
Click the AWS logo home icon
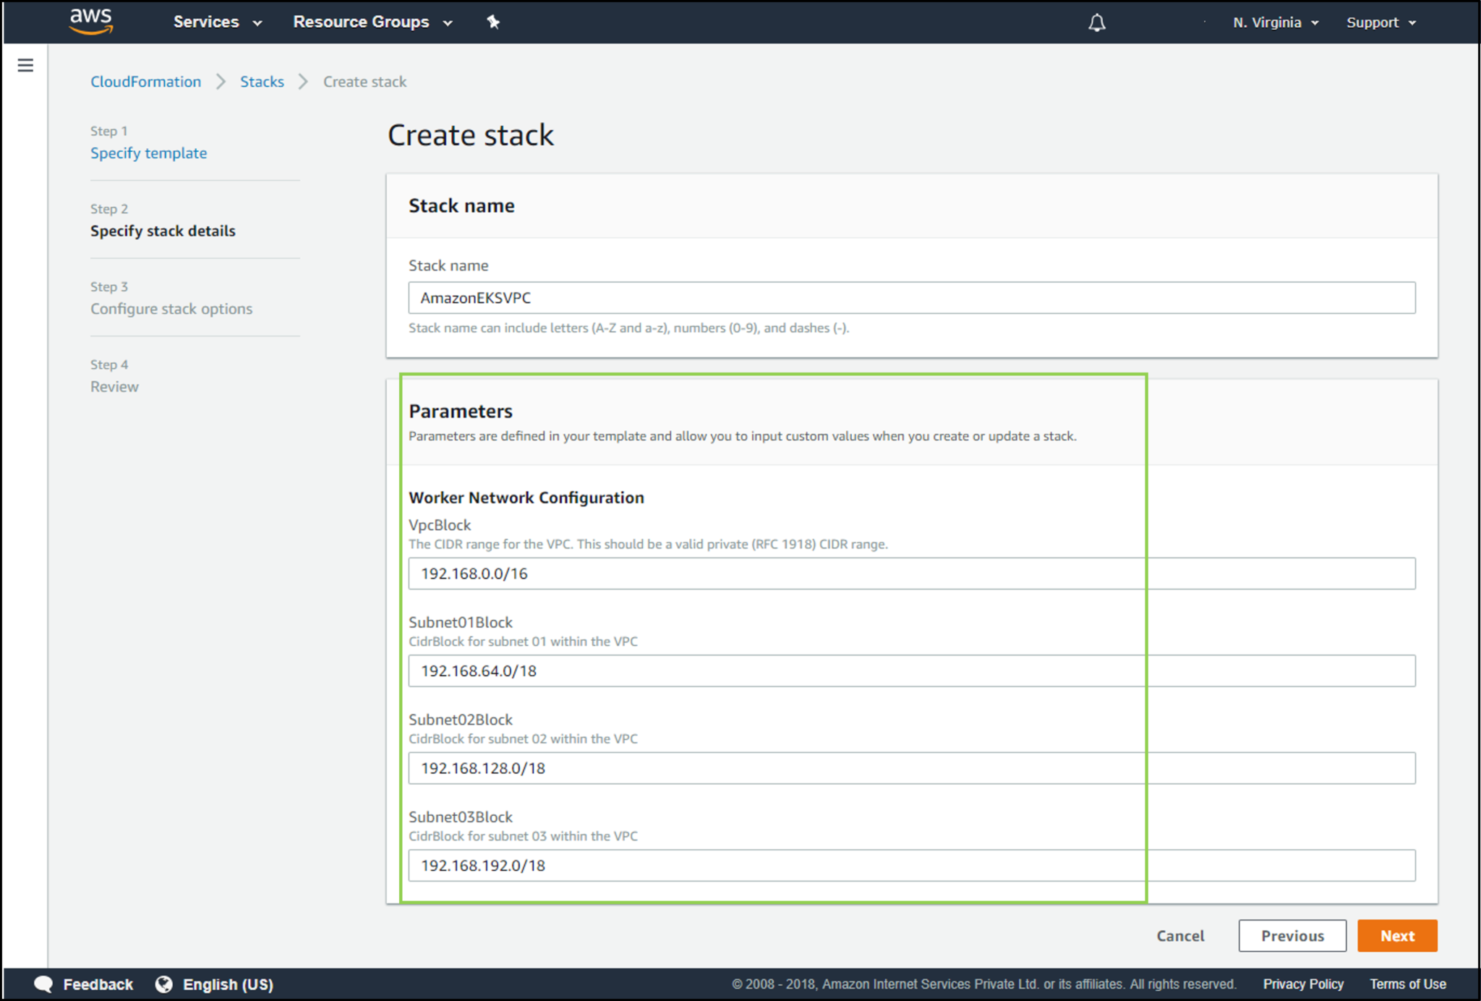point(91,22)
